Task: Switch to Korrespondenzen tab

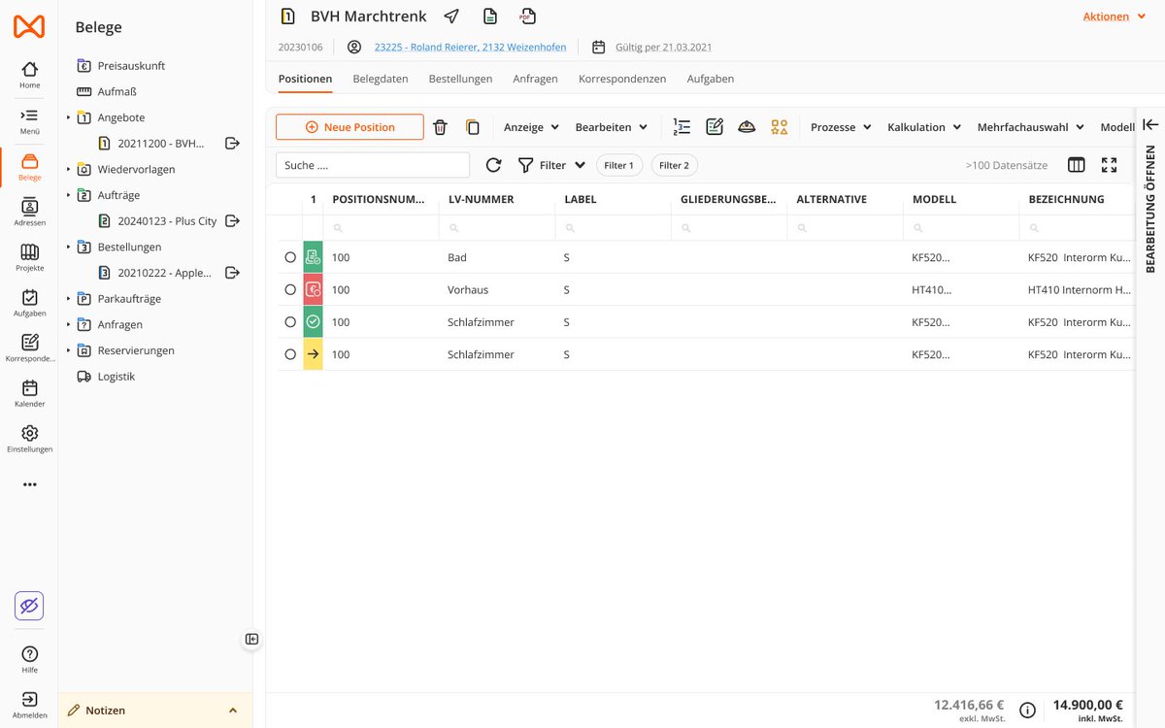Action: [622, 79]
